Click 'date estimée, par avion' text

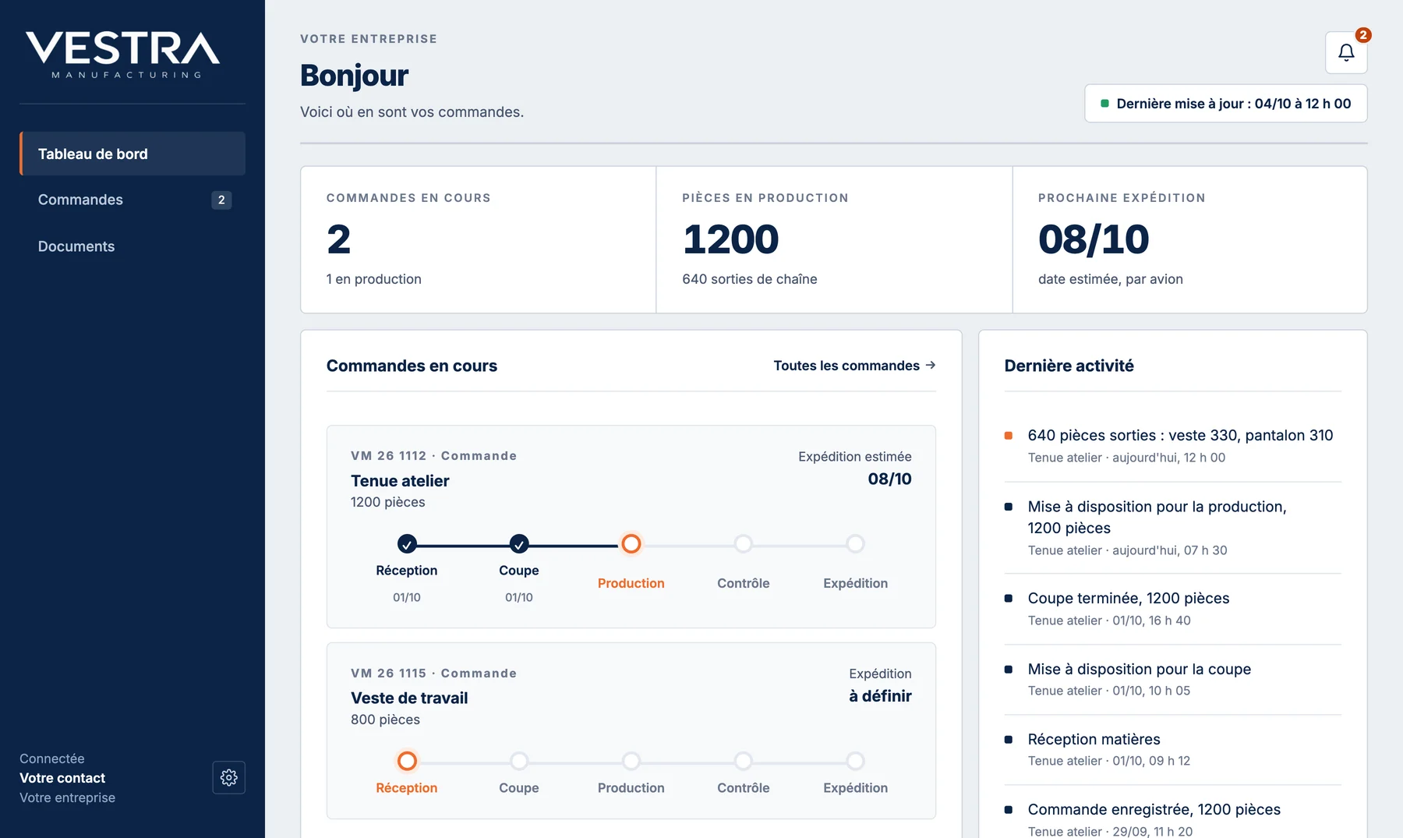(x=1110, y=279)
